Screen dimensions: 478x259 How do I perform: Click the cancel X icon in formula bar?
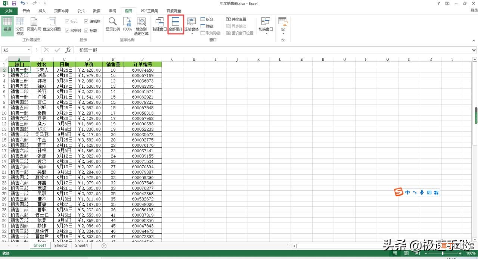[x=47, y=50]
